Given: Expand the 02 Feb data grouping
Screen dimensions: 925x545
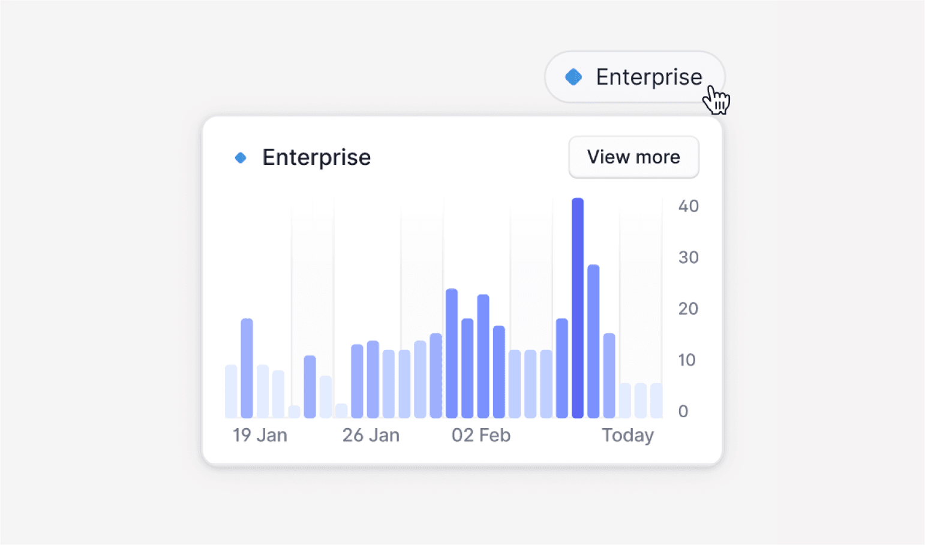Looking at the screenshot, I should pyautogui.click(x=480, y=435).
